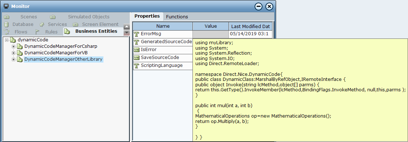Image resolution: width=408 pixels, height=142 pixels.
Task: Collapse the dynamicCode tree node
Action: (7, 40)
